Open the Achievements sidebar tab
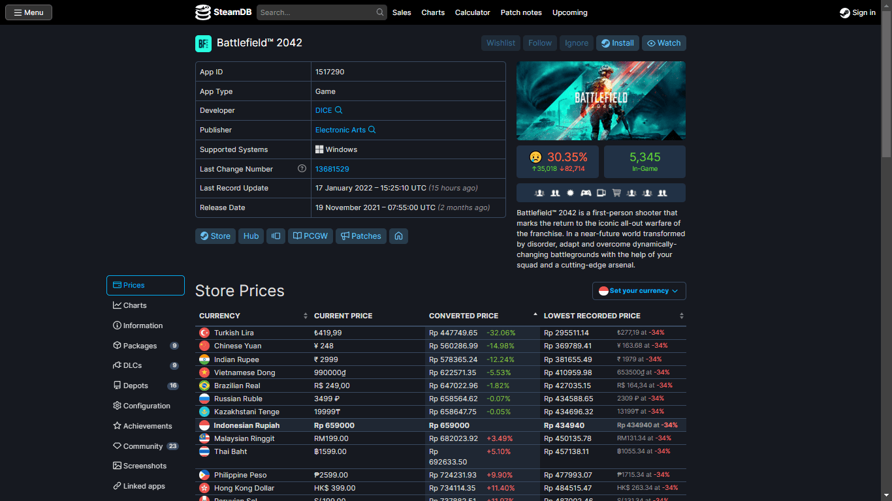This screenshot has width=892, height=501. coord(146,426)
